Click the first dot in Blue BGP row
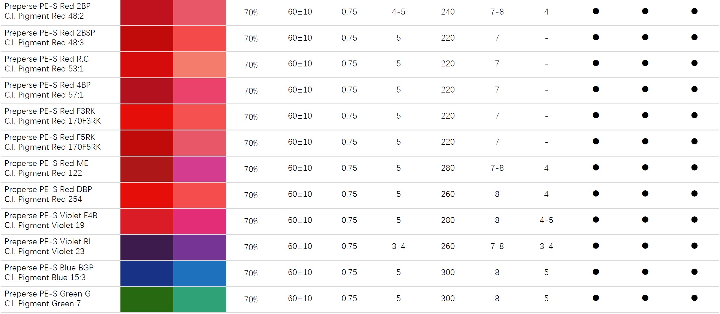The height and width of the screenshot is (314, 720). point(596,272)
